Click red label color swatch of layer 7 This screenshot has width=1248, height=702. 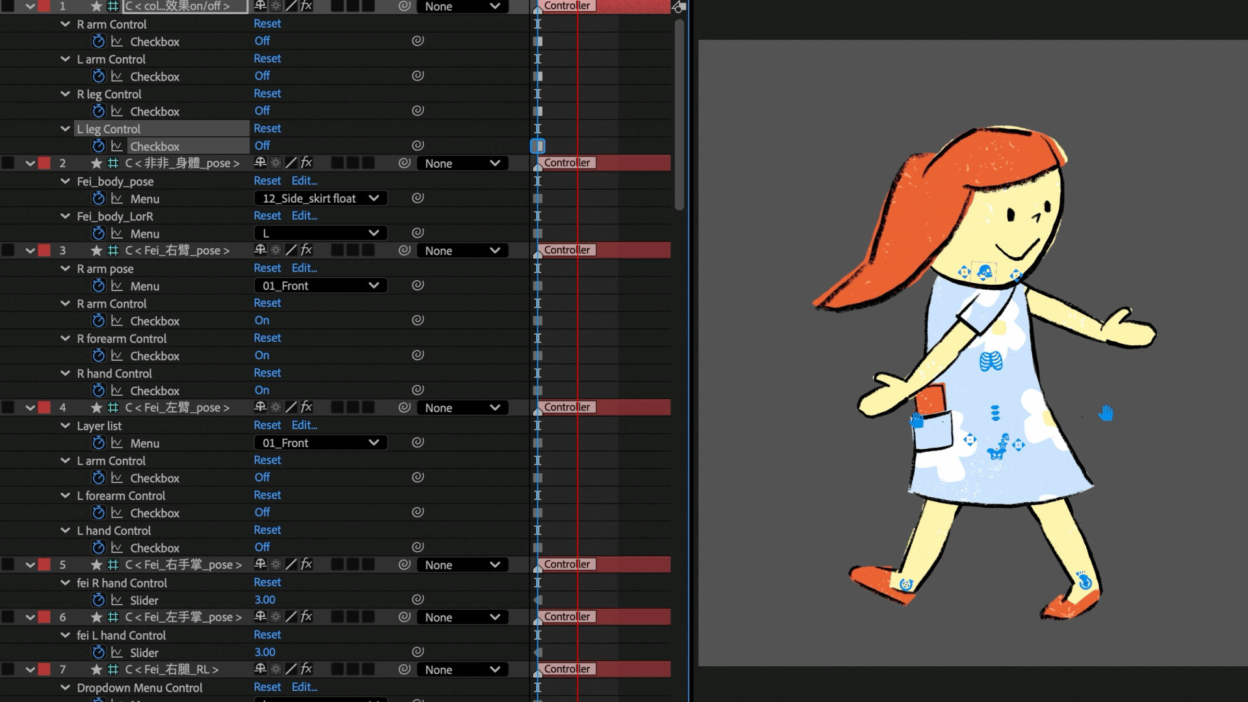click(x=44, y=669)
